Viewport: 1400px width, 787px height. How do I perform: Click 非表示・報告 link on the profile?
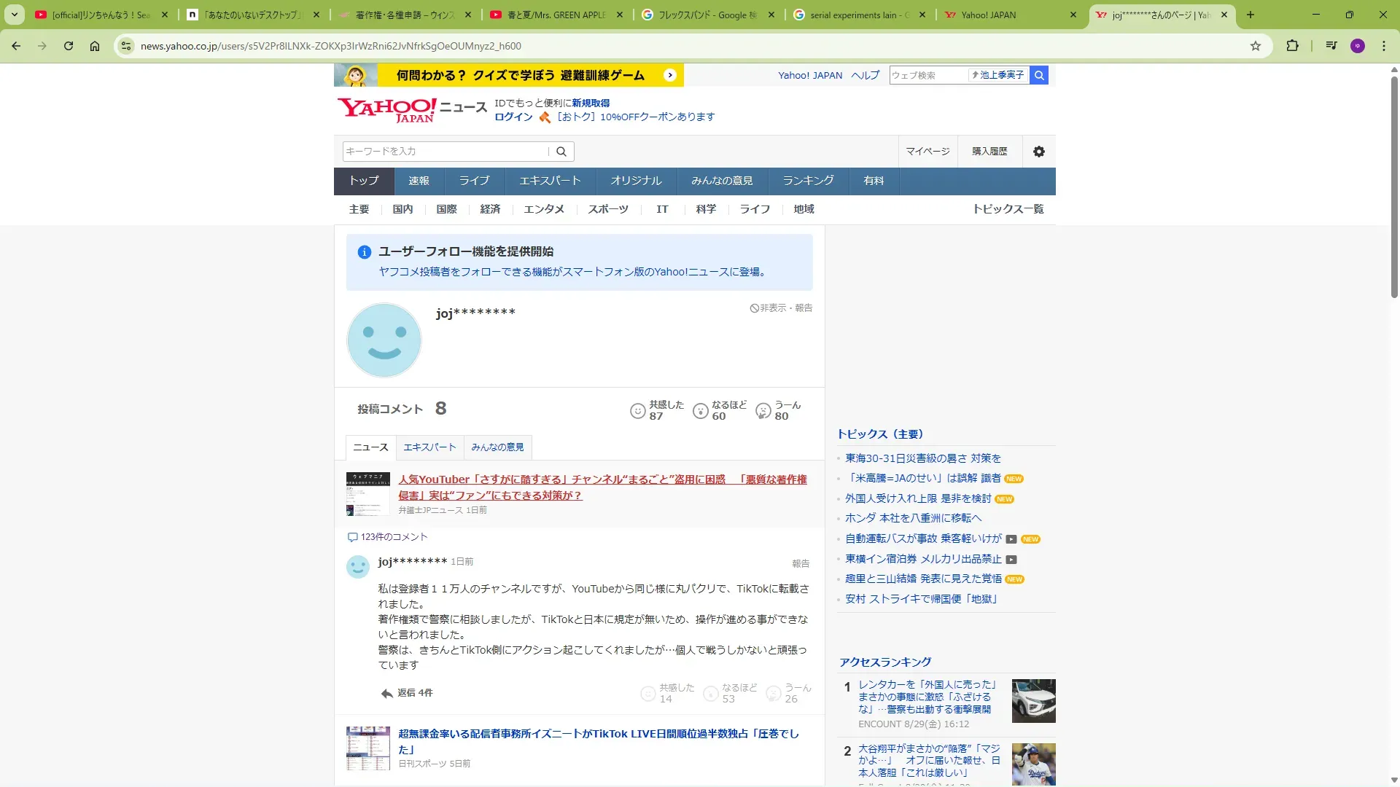pos(781,308)
